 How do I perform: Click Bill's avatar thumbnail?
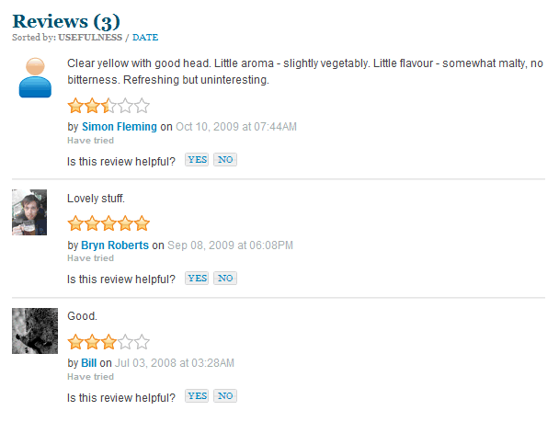pos(35,331)
